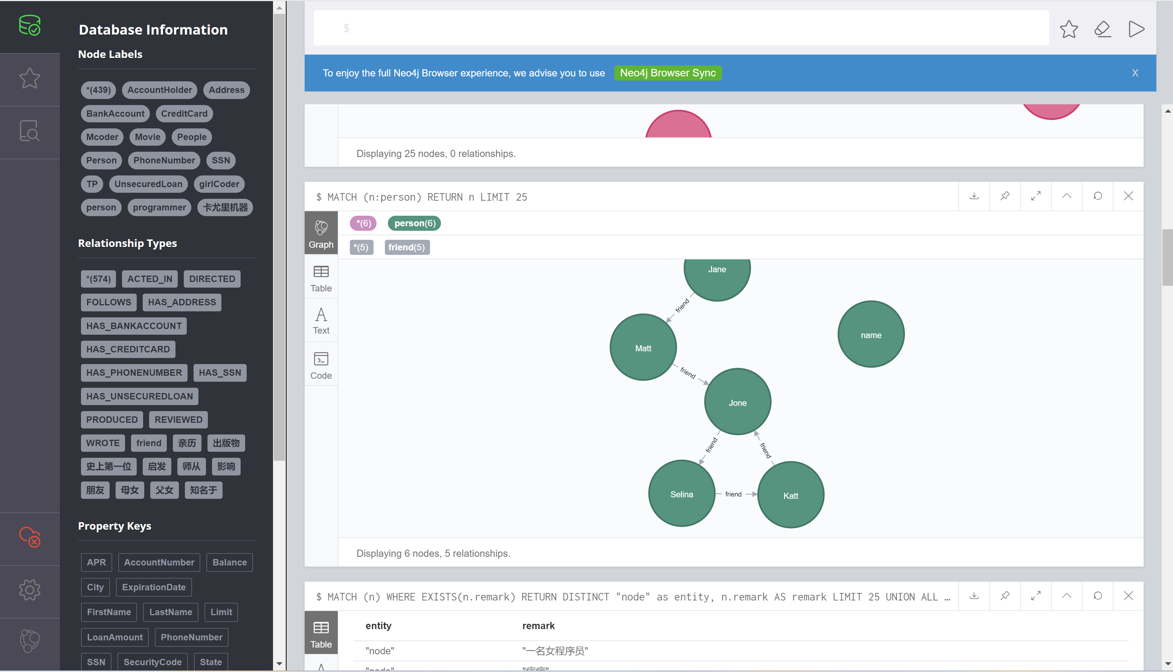Open the Cloud sync sidebar icon
The image size is (1173, 672).
tap(29, 537)
